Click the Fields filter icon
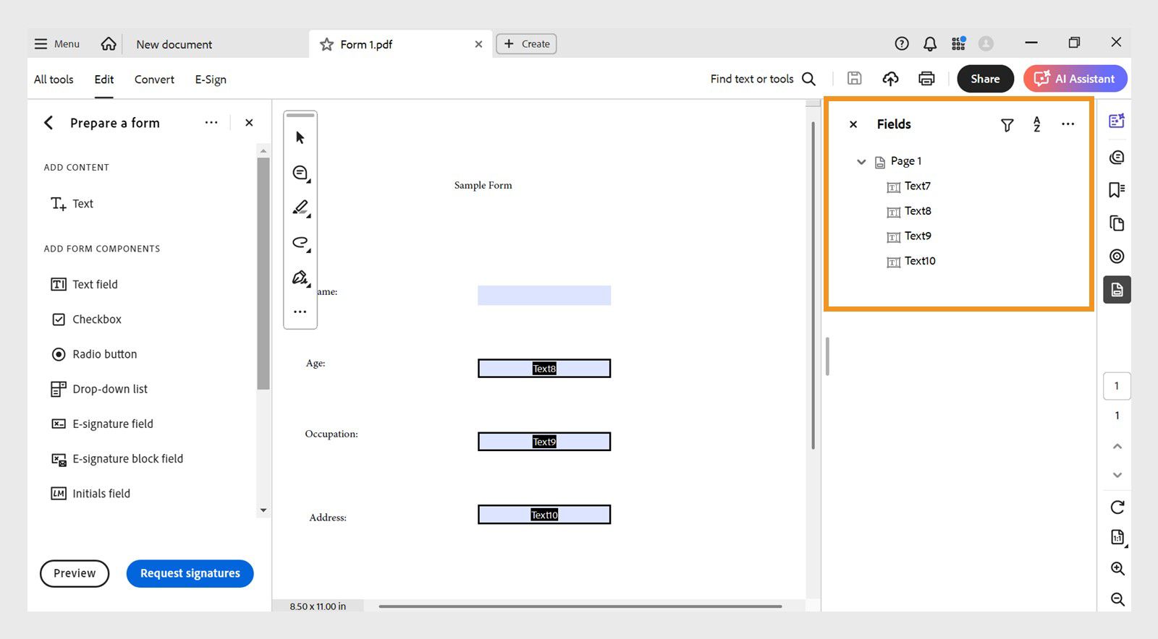 (1007, 125)
